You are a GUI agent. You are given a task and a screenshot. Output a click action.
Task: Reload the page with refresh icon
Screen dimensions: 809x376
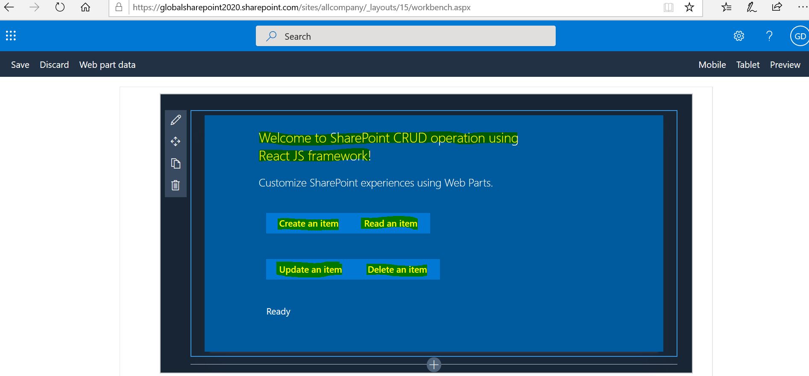pos(60,7)
